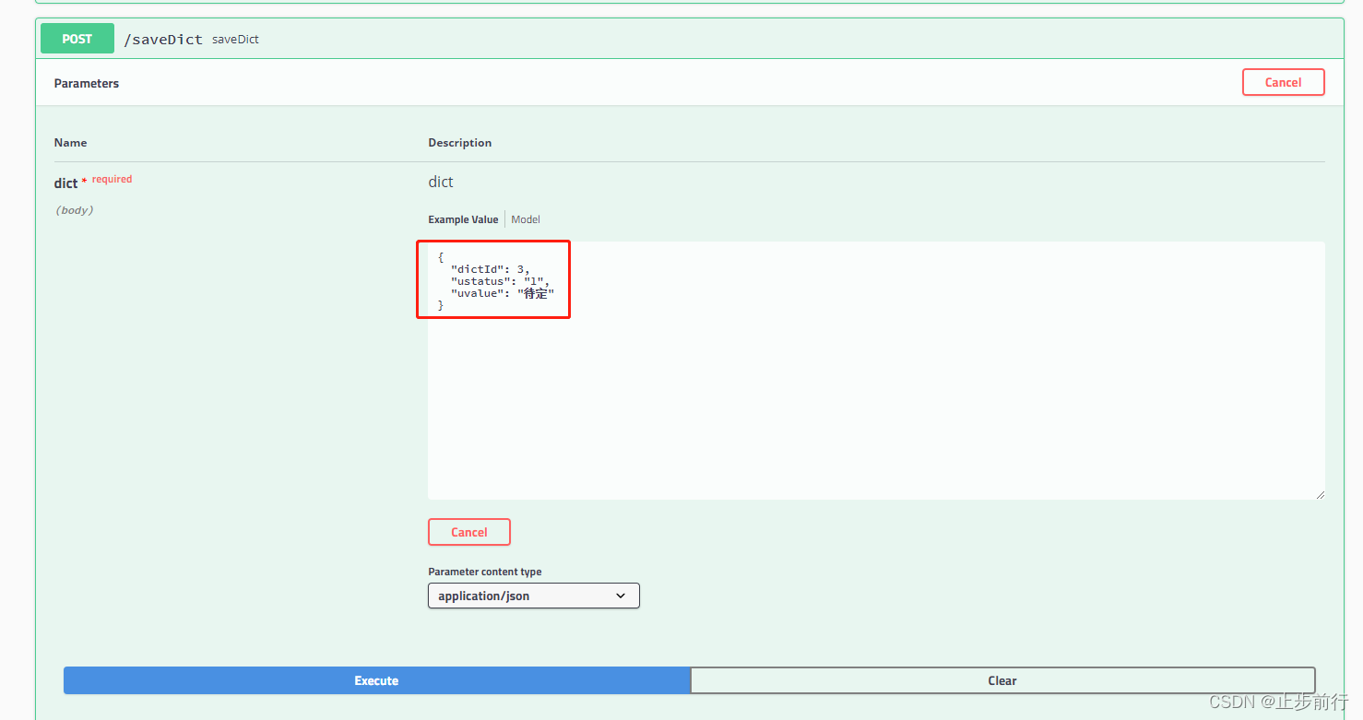Viewport: 1363px width, 720px height.
Task: Place cursor on the "dictId": 3 line
Action: coord(490,269)
